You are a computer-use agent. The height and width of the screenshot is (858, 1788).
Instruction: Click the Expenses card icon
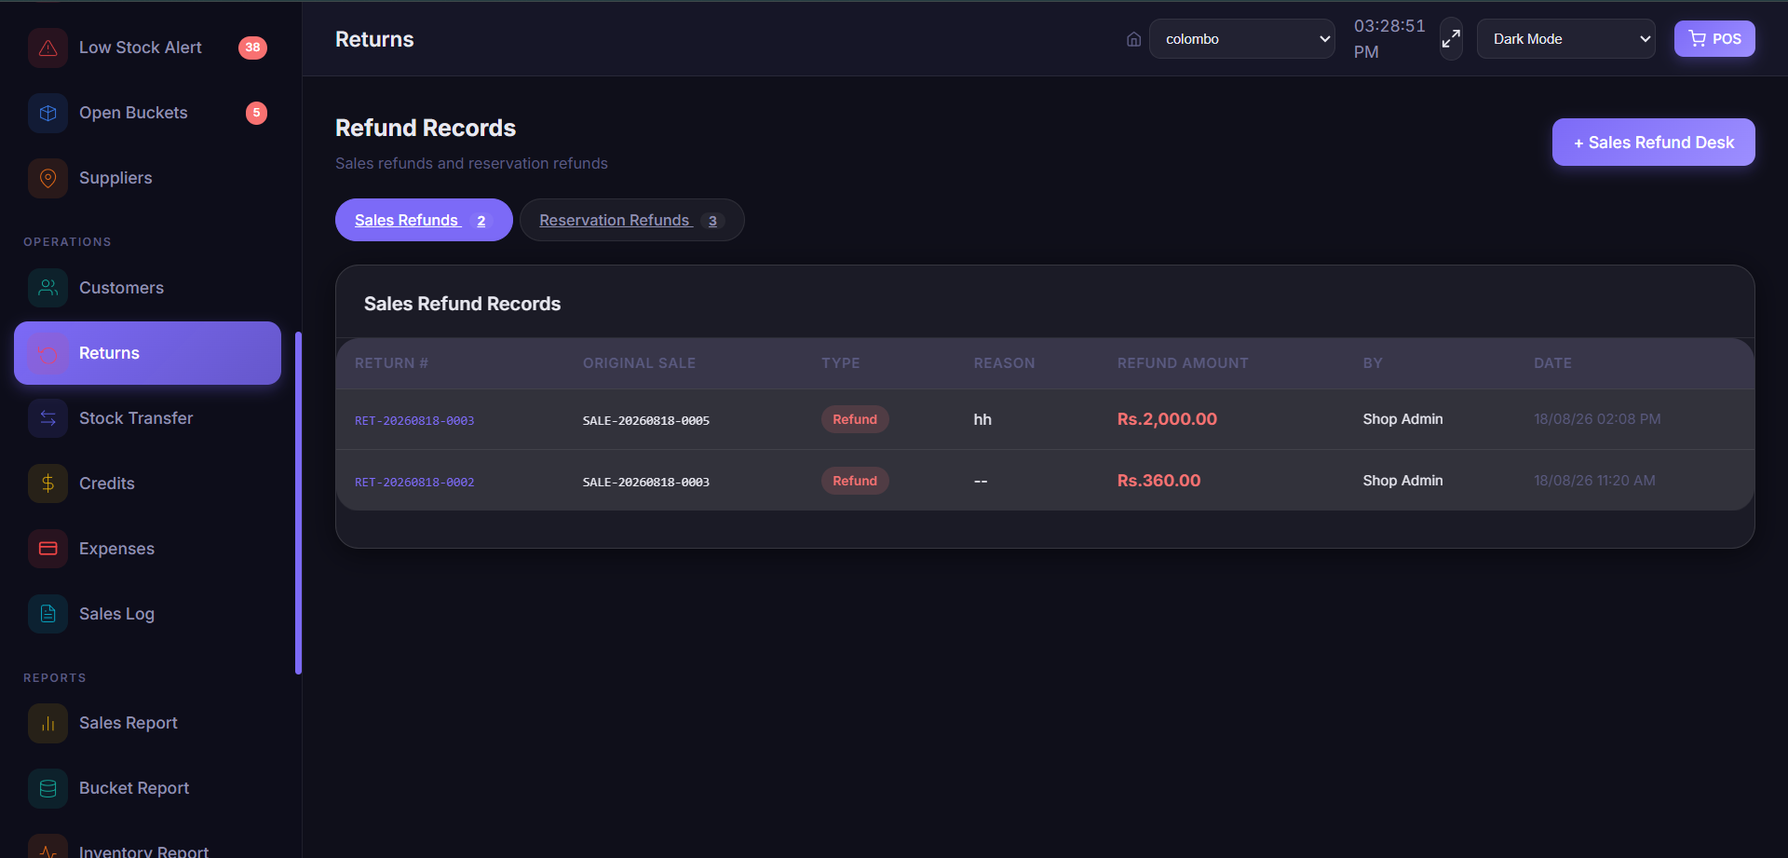pyautogui.click(x=47, y=549)
